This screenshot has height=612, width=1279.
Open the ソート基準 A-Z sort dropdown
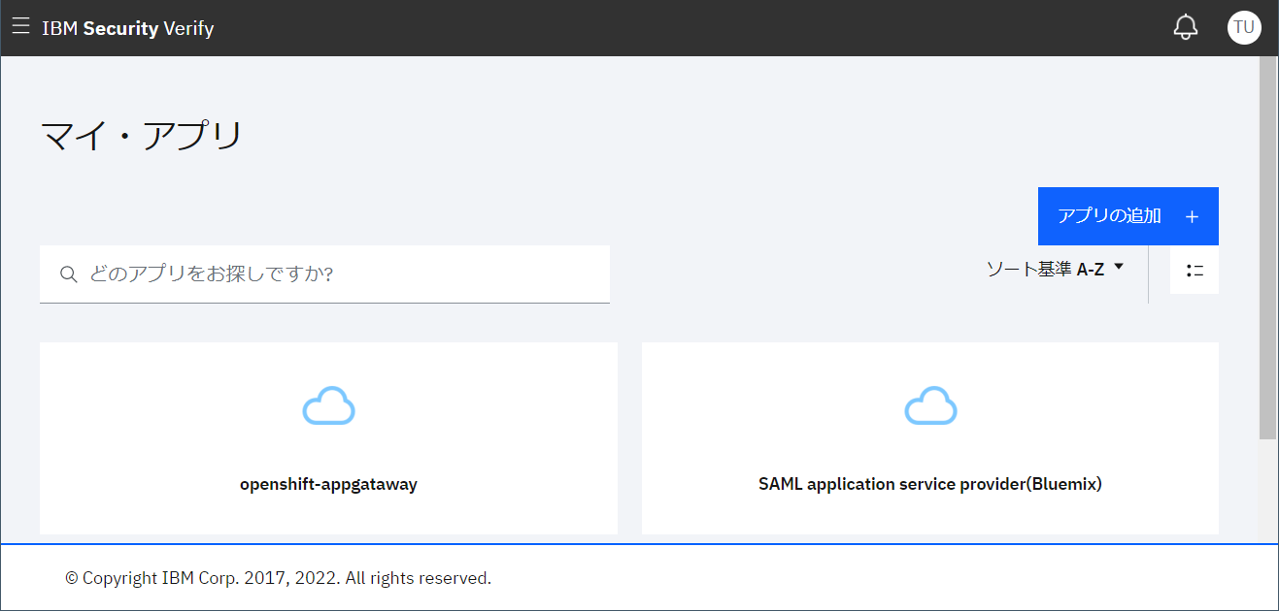[x=1055, y=270]
